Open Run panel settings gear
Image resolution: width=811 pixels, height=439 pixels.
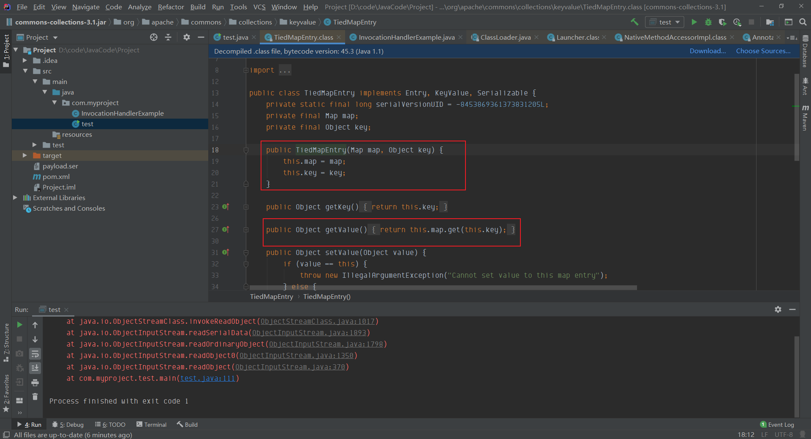[x=778, y=309]
